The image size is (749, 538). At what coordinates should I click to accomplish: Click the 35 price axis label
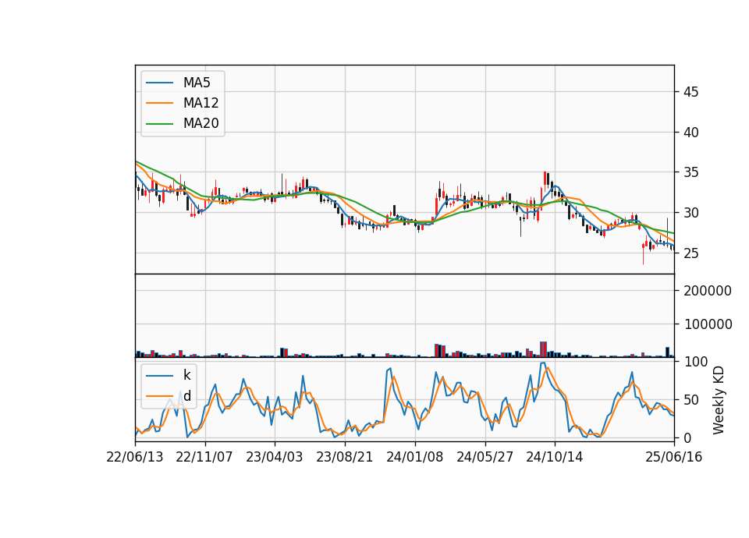(x=690, y=172)
